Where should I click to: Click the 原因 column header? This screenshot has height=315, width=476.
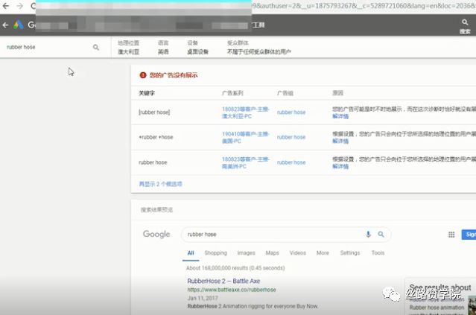coord(337,93)
